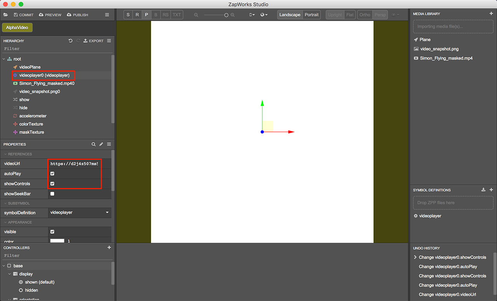Add a new controller with plus icon
The width and height of the screenshot is (497, 301).
[109, 248]
